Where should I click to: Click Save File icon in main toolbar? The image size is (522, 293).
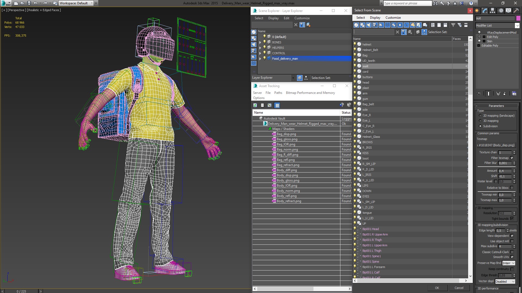[x=29, y=3]
